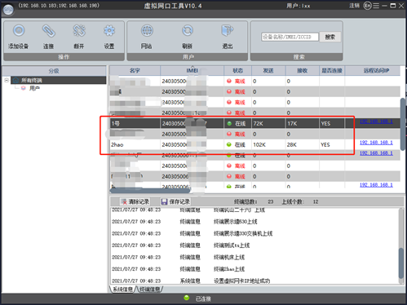Screen dimensions: 407x305
Task: Click the Exit (退出) icon
Action: [228, 31]
